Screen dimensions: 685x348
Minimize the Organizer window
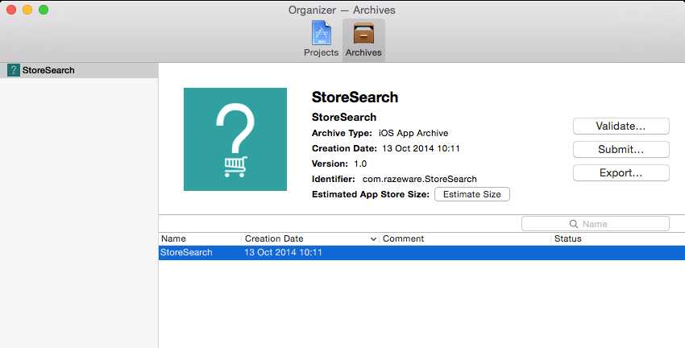[27, 10]
